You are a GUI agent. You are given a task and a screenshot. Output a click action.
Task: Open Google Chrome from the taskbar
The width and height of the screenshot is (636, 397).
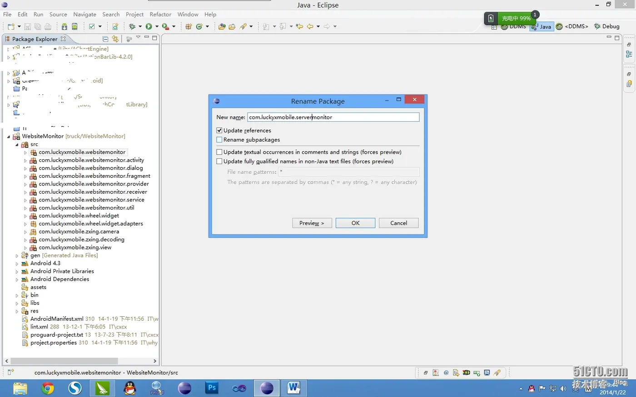[48, 388]
